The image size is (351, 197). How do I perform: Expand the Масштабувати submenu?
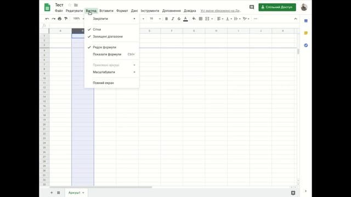112,72
